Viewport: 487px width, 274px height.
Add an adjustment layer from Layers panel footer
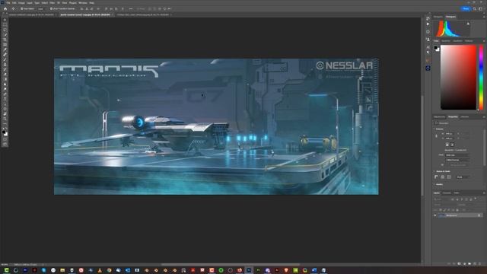pyautogui.click(x=464, y=264)
